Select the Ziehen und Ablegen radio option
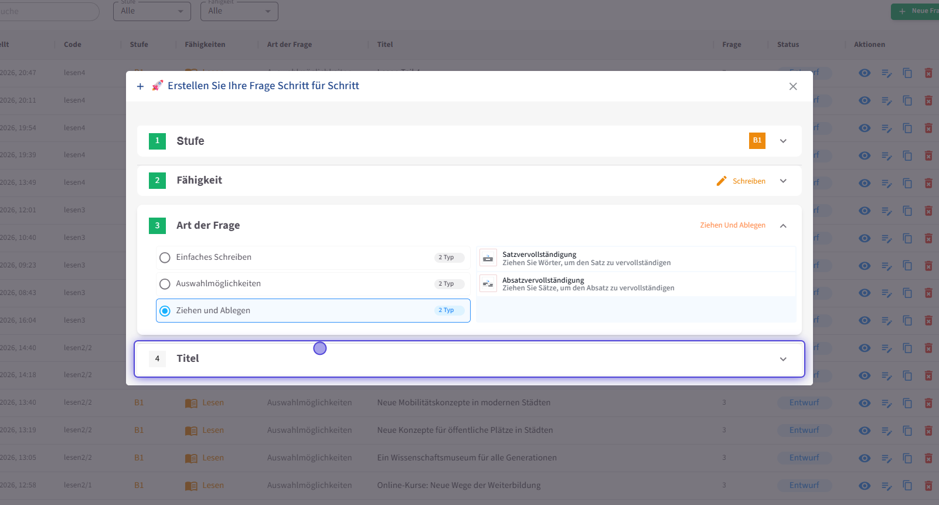This screenshot has height=505, width=939. coord(165,311)
